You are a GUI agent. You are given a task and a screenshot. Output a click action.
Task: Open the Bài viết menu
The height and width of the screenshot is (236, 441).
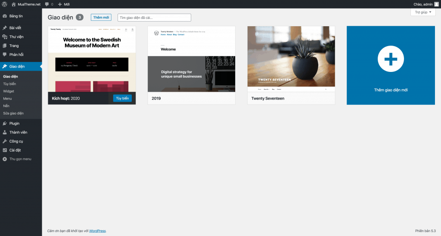[21, 28]
